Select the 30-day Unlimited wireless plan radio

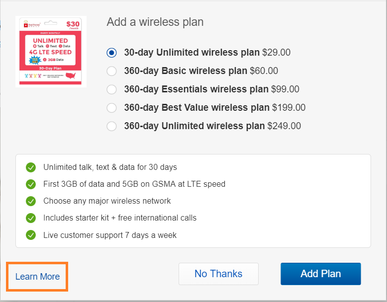click(111, 53)
